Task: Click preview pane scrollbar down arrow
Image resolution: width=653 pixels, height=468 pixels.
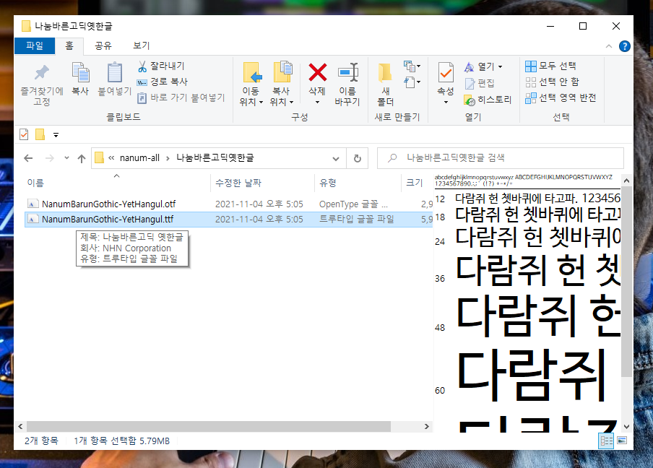Action: click(626, 427)
